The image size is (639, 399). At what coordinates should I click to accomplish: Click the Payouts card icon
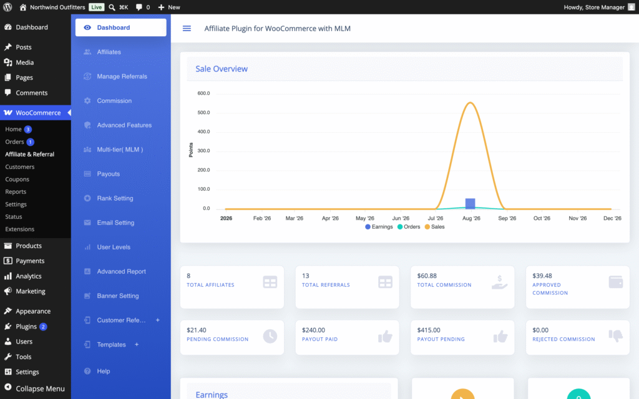[87, 174]
